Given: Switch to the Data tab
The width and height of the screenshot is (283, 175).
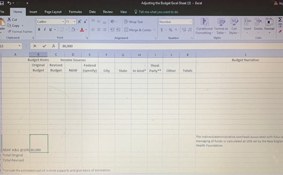Looking at the screenshot, I should 92,12.
